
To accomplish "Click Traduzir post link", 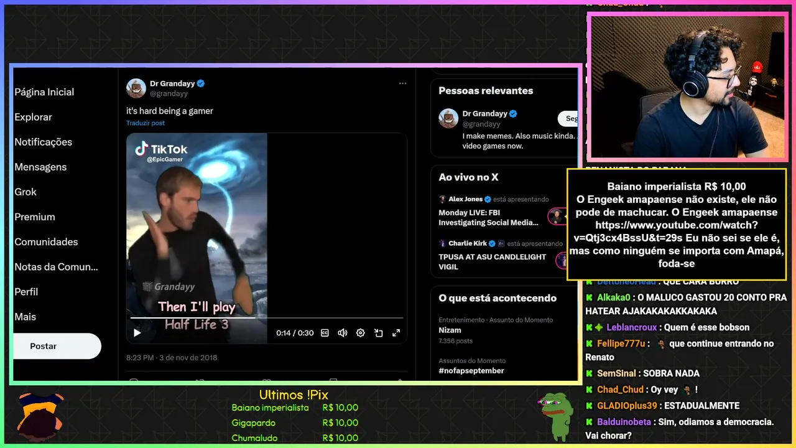I will (146, 123).
